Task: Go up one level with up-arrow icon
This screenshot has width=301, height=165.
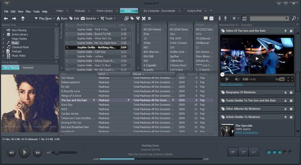Action: pyautogui.click(x=22, y=18)
